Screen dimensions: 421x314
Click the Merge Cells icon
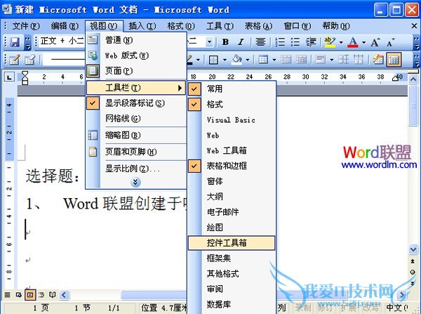(x=286, y=60)
